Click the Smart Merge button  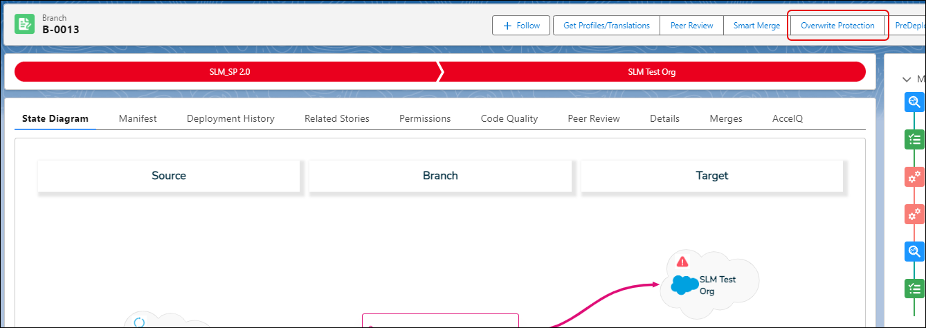(756, 26)
